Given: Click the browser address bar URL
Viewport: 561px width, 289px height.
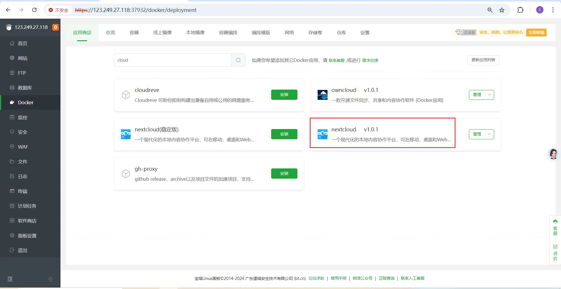Looking at the screenshot, I should [x=136, y=10].
